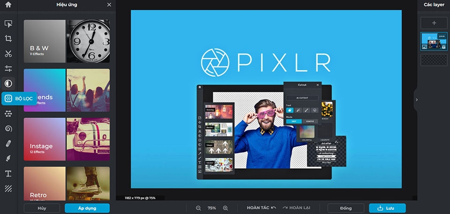Open the Retro effects category
This screenshot has width=450, height=214.
coord(45,184)
